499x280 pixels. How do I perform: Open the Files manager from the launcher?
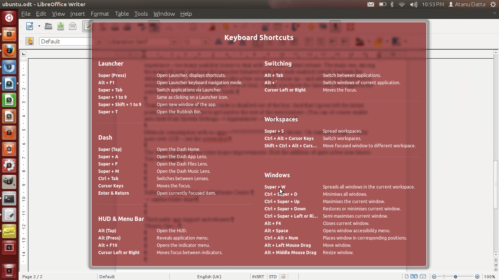click(x=9, y=35)
